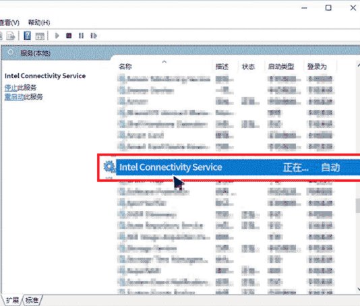
Task: Click the scrollbar up arrow
Action: 358,65
